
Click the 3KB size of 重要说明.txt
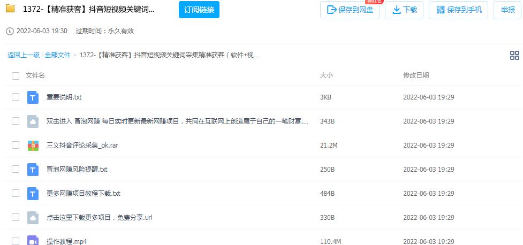tap(325, 97)
